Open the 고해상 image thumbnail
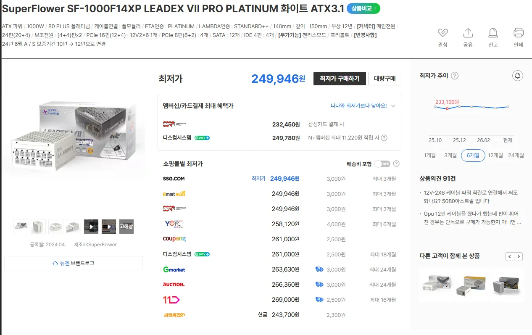This screenshot has width=532, height=335. [x=126, y=227]
